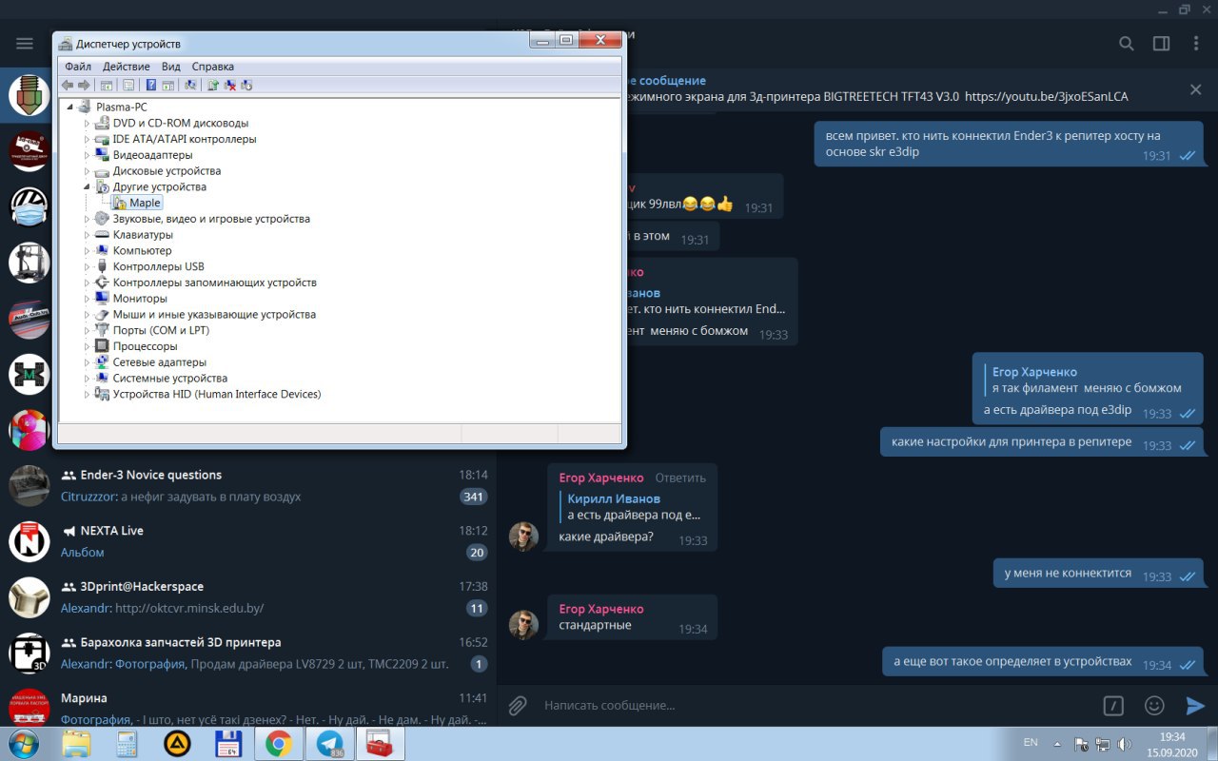Click the Back arrow in Device Manager toolbar
Image resolution: width=1218 pixels, height=761 pixels.
(x=68, y=85)
